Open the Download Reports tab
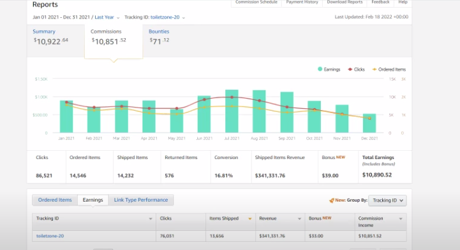Image resolution: width=460 pixels, height=250 pixels. point(345,3)
